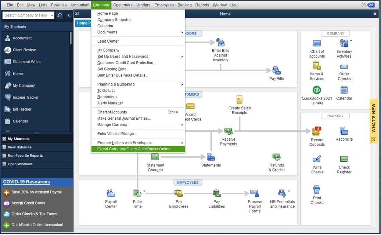This screenshot has width=381, height=235.
Task: Open Inventory Activities icon
Action: (x=344, y=43)
